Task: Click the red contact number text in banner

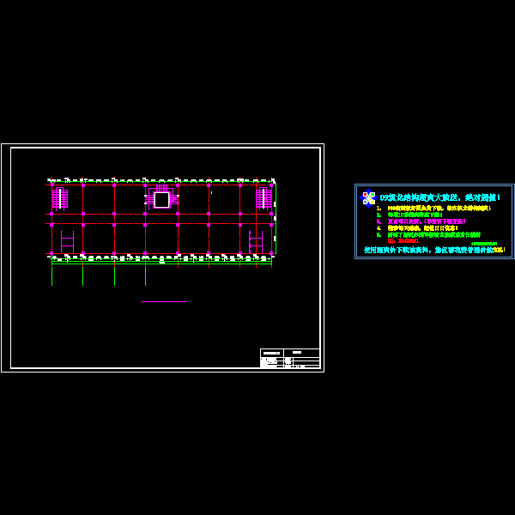Action: click(403, 241)
